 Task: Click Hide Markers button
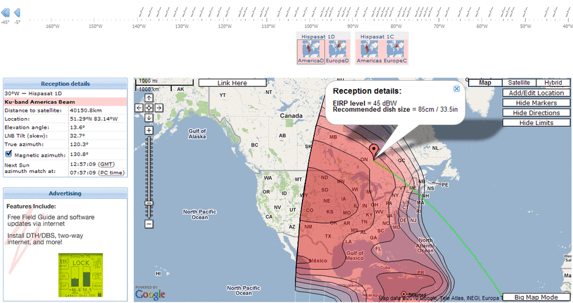coord(536,103)
